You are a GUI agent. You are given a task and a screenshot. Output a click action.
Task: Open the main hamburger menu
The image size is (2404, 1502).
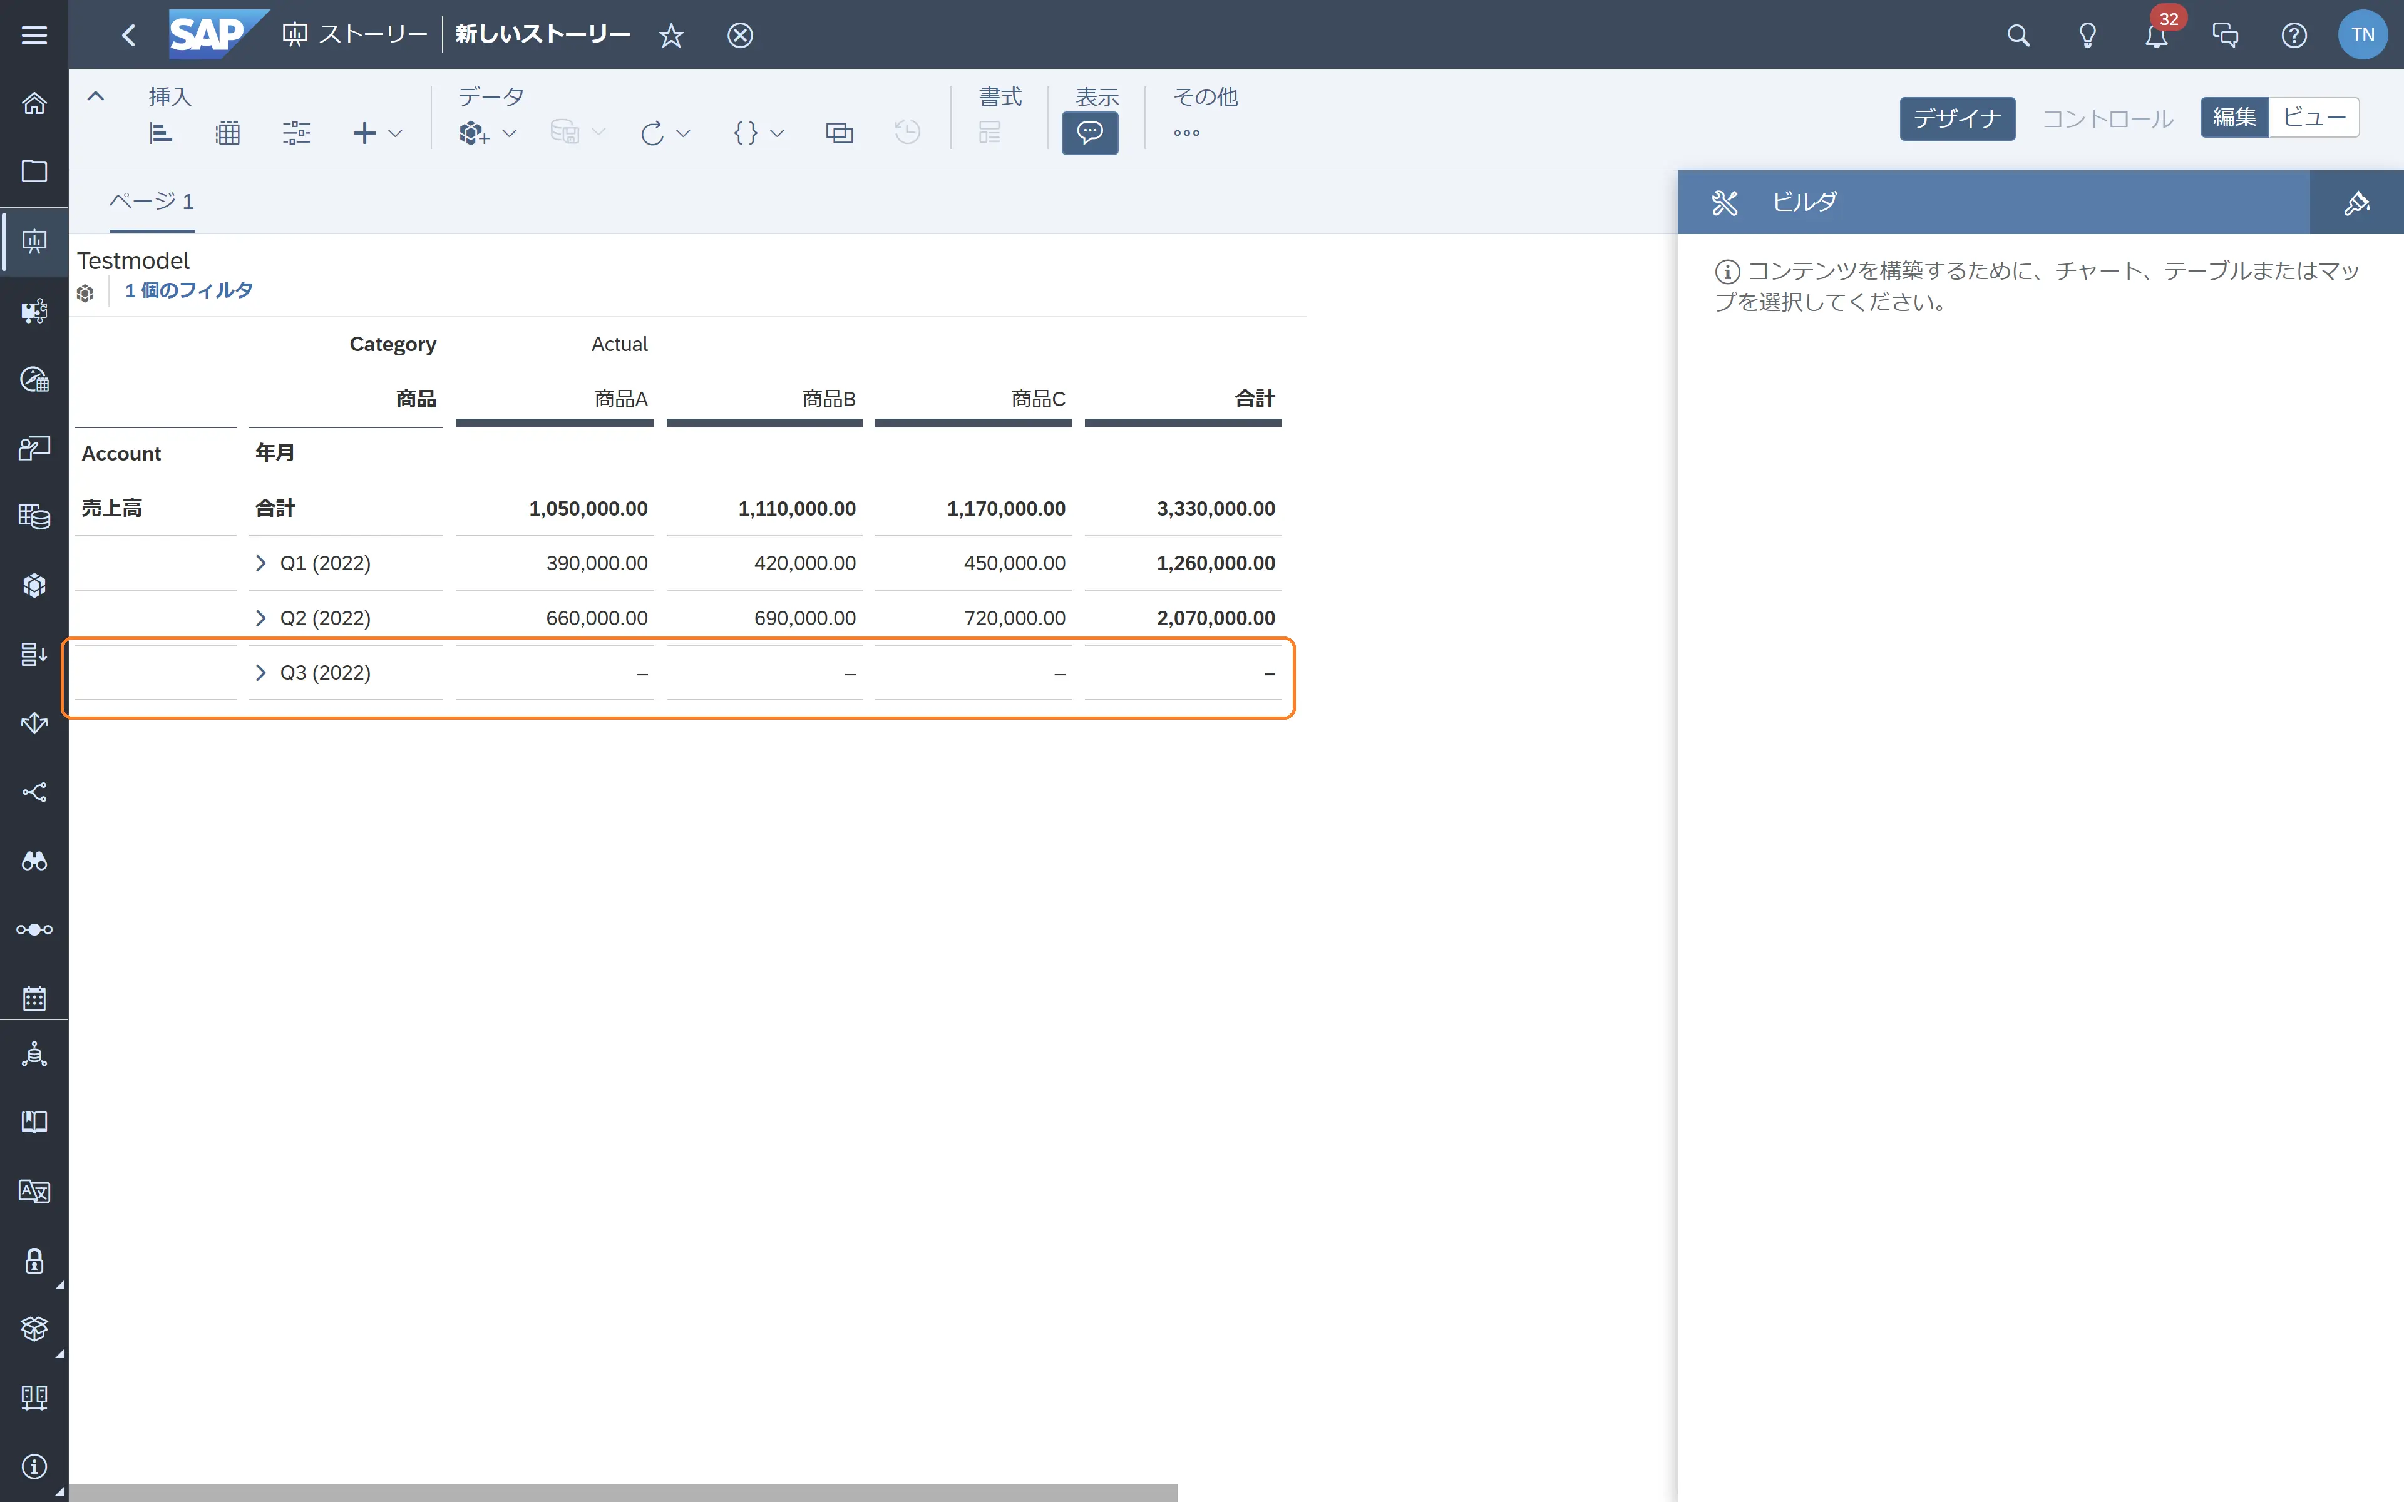(34, 35)
